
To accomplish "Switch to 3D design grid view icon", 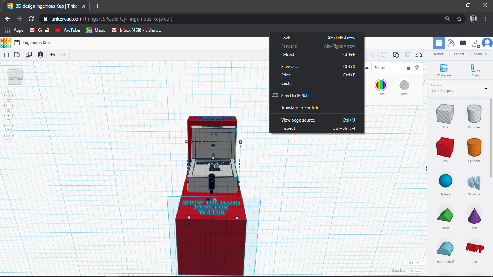I will click(439, 43).
